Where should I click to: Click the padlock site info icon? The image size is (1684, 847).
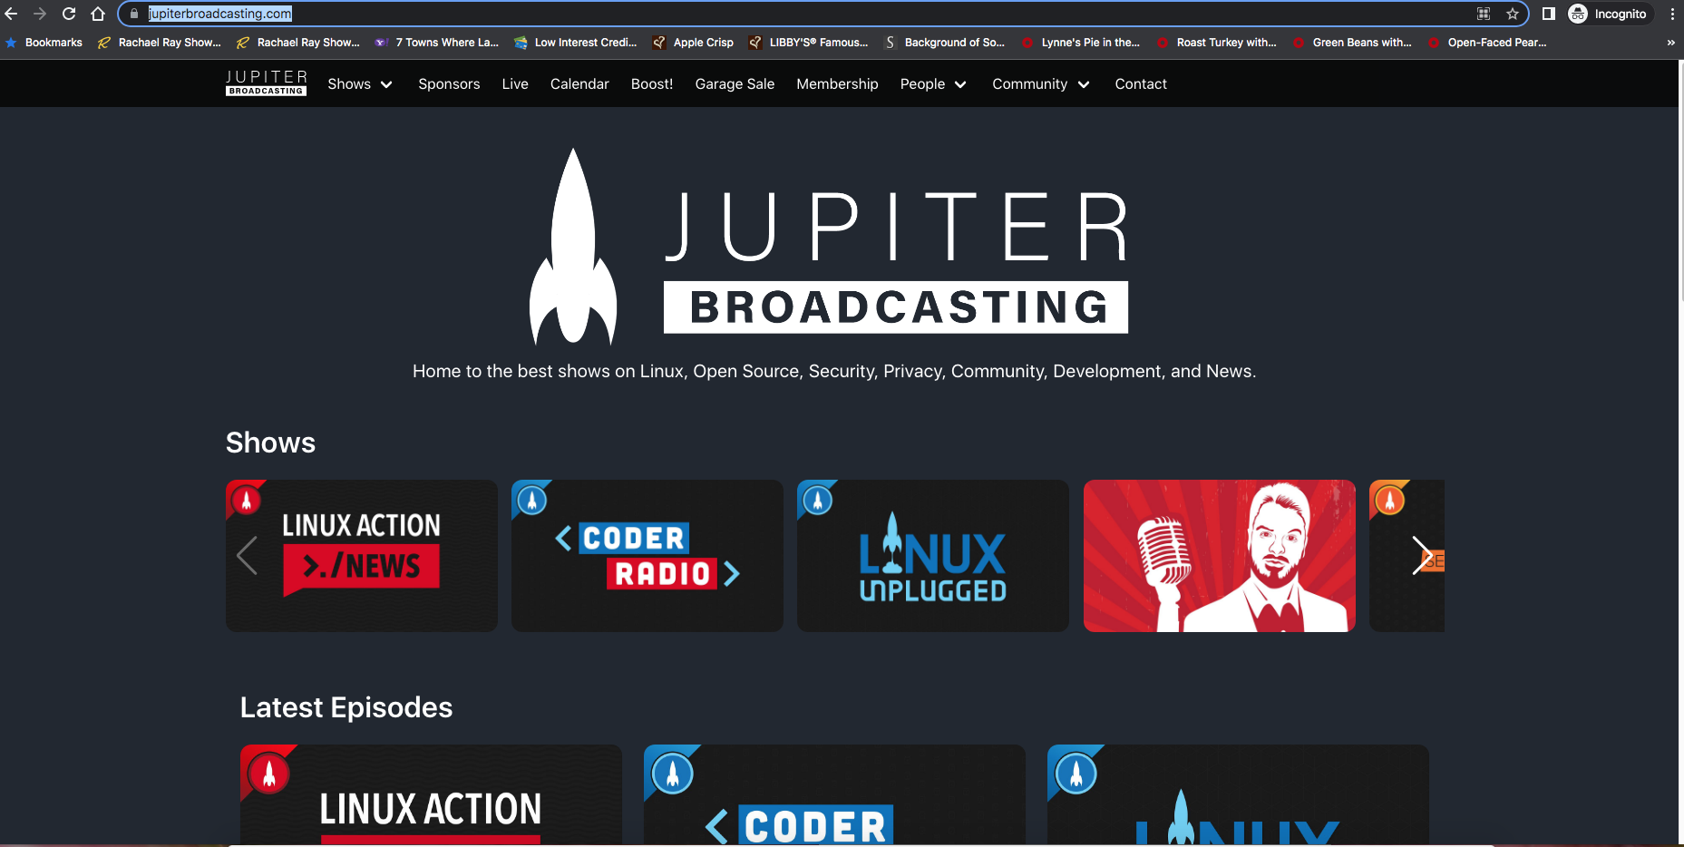click(x=134, y=14)
